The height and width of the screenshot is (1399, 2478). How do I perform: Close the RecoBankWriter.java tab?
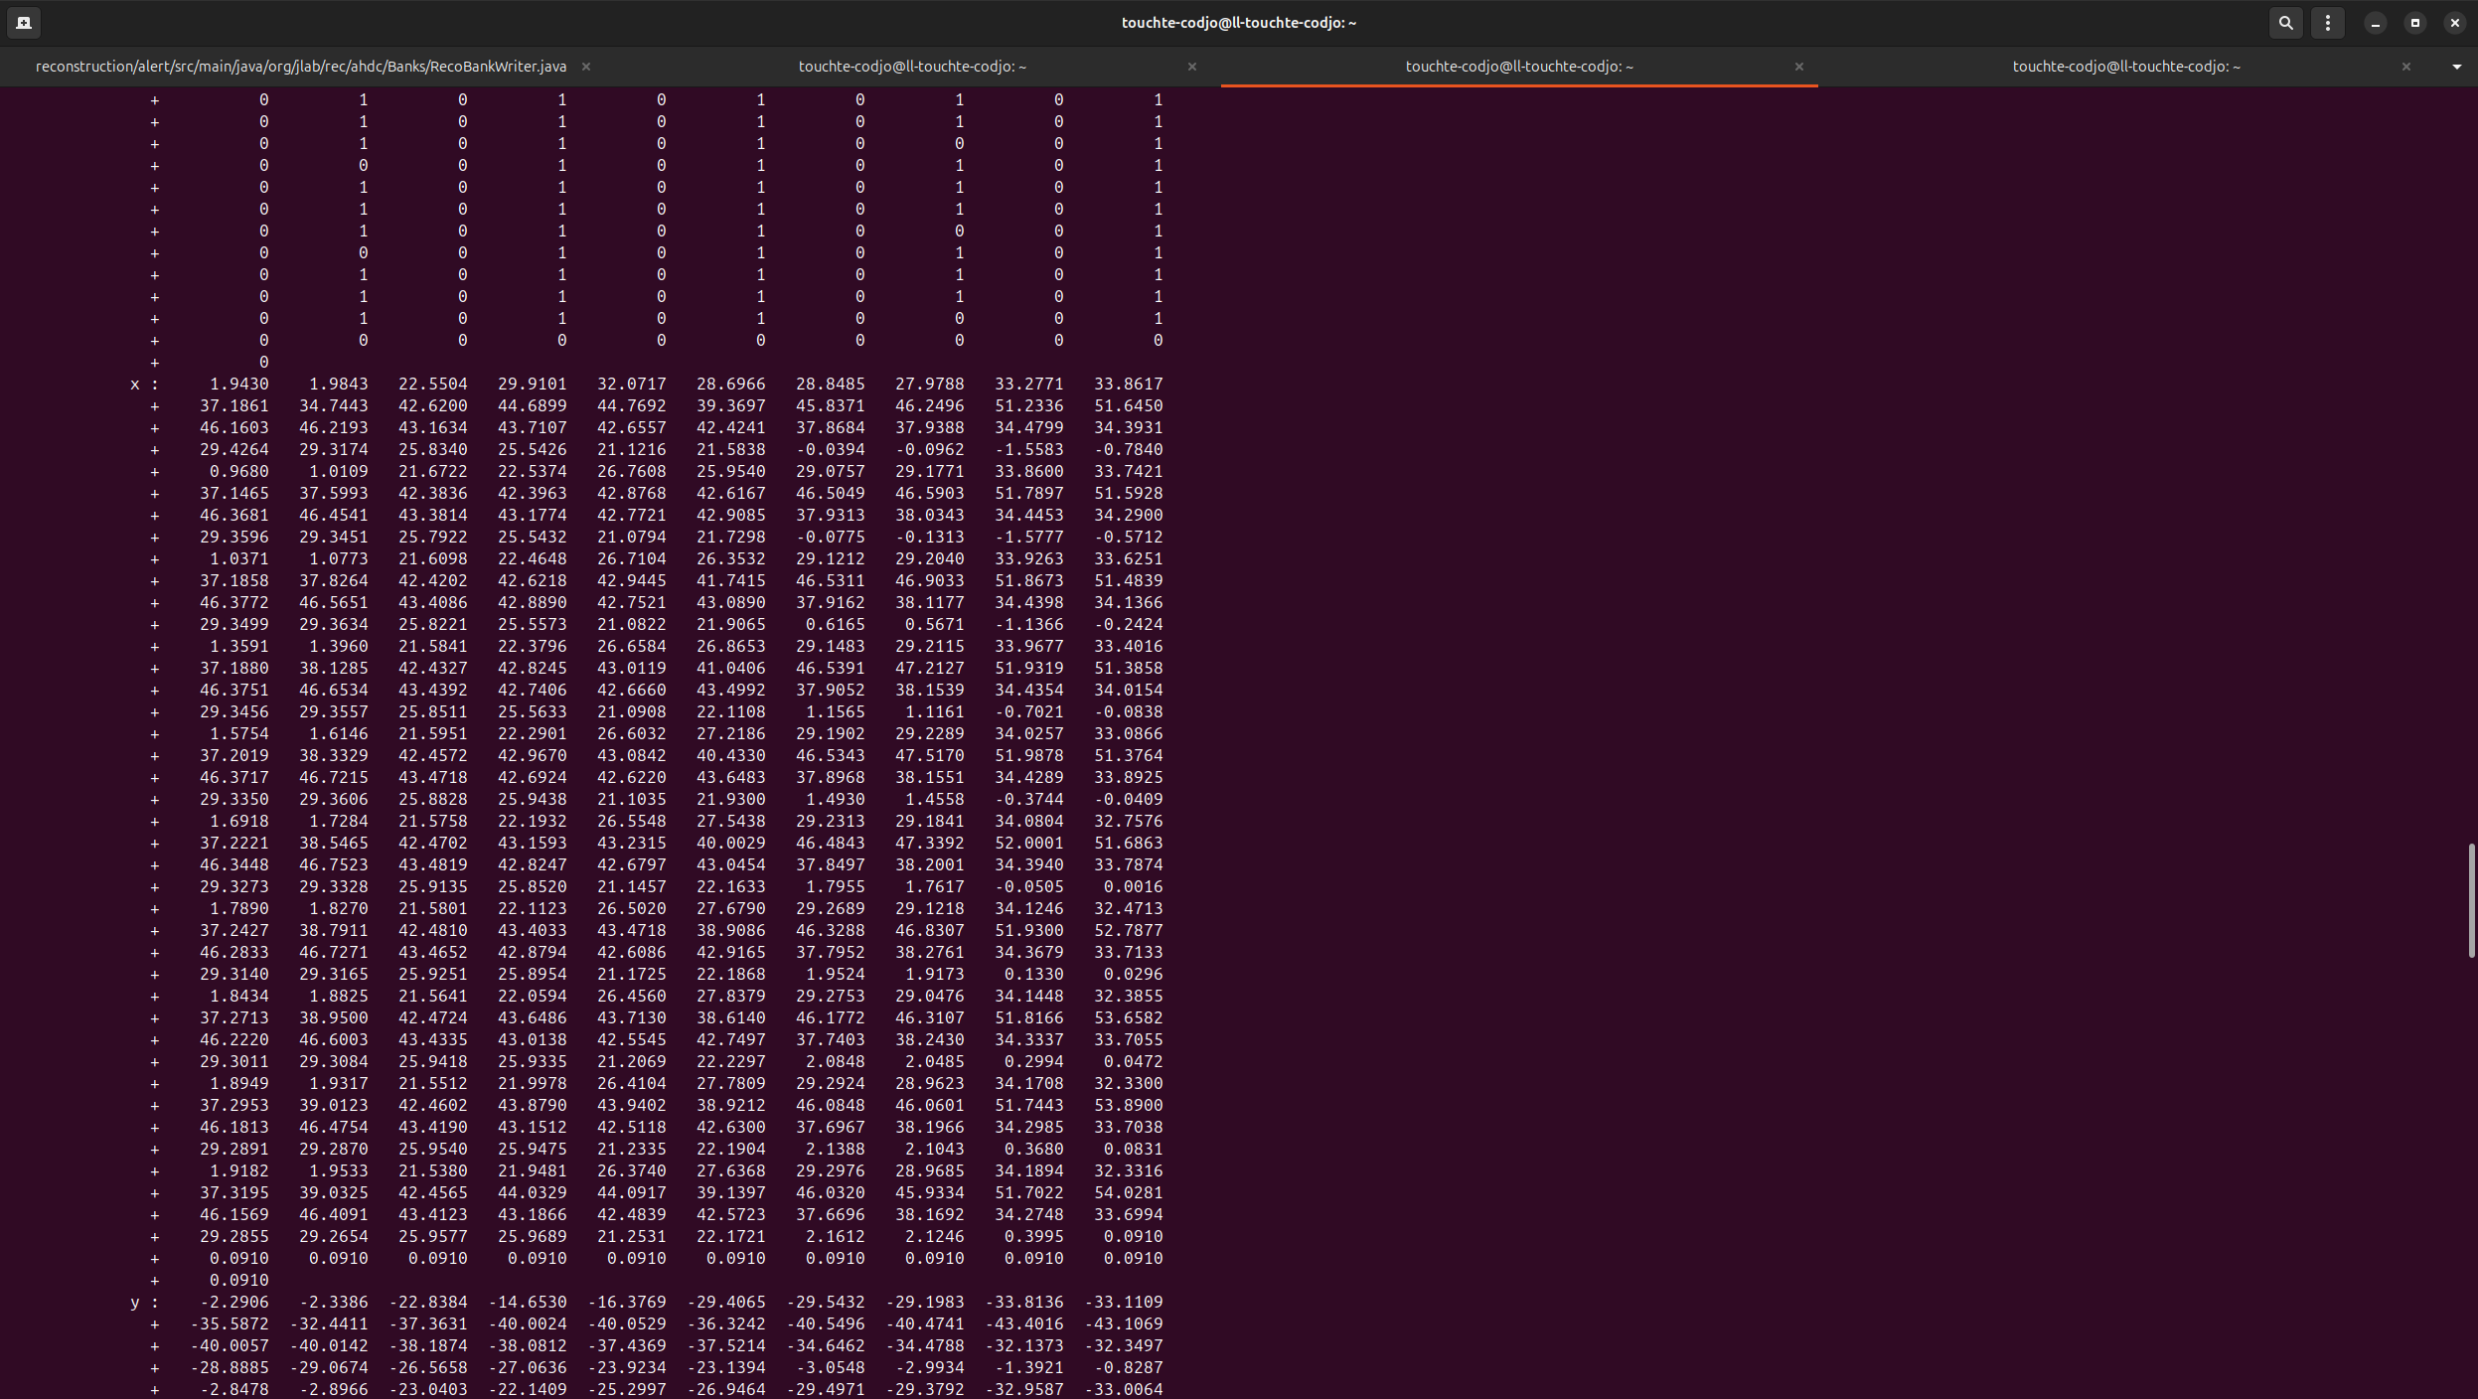(x=587, y=67)
